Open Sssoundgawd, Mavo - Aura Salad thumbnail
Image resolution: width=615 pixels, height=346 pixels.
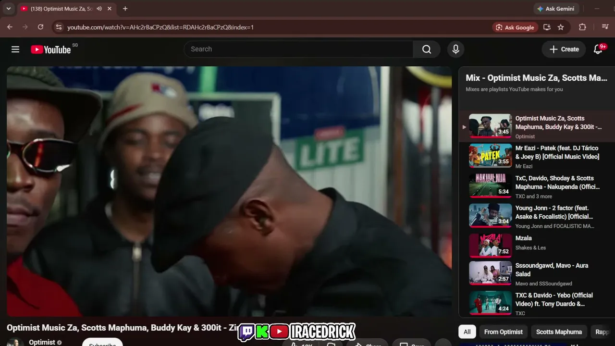(x=490, y=273)
